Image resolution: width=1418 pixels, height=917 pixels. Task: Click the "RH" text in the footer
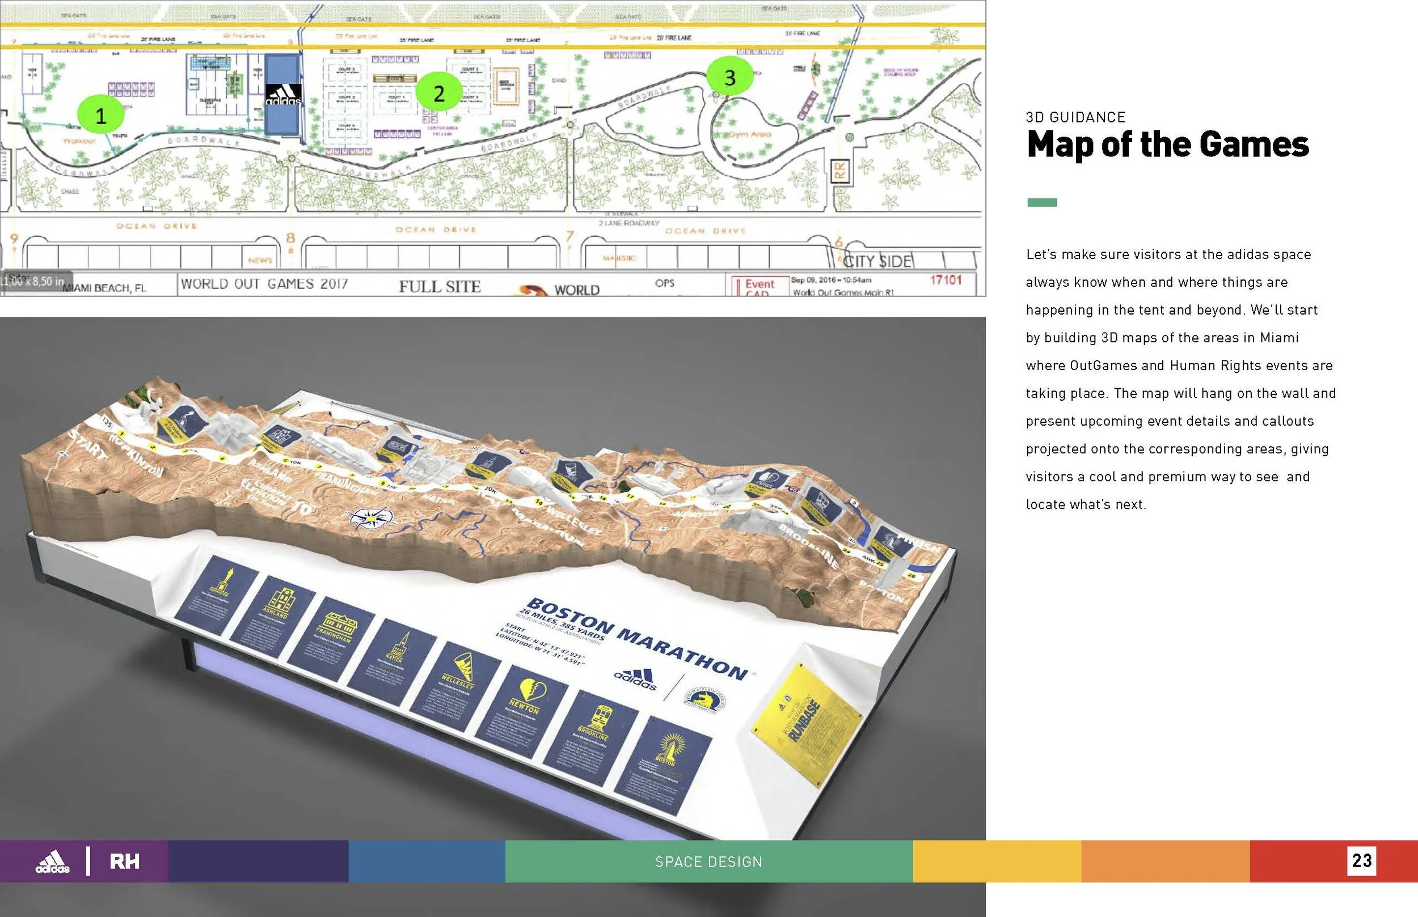pyautogui.click(x=125, y=861)
